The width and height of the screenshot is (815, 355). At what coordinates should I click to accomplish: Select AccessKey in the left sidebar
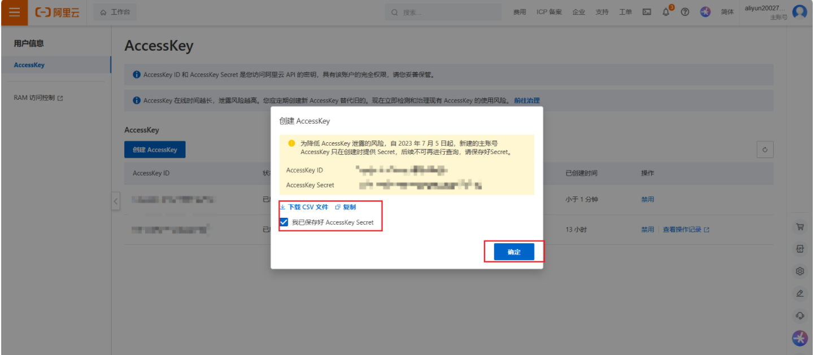[55, 65]
